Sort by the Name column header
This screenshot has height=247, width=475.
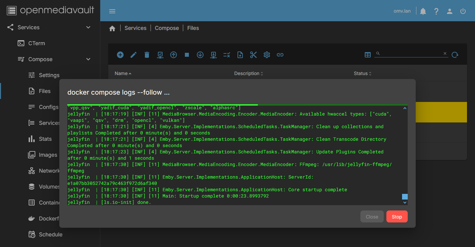click(x=121, y=73)
